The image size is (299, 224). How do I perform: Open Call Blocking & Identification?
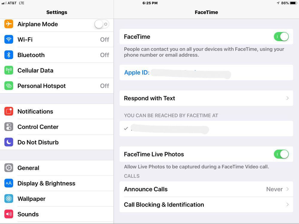tap(207, 205)
